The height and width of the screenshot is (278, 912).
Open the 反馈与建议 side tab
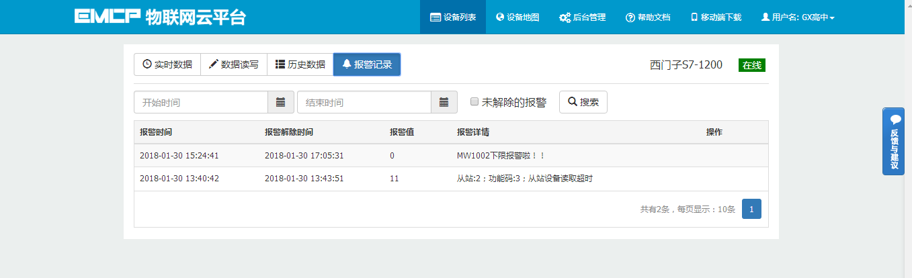(x=895, y=141)
